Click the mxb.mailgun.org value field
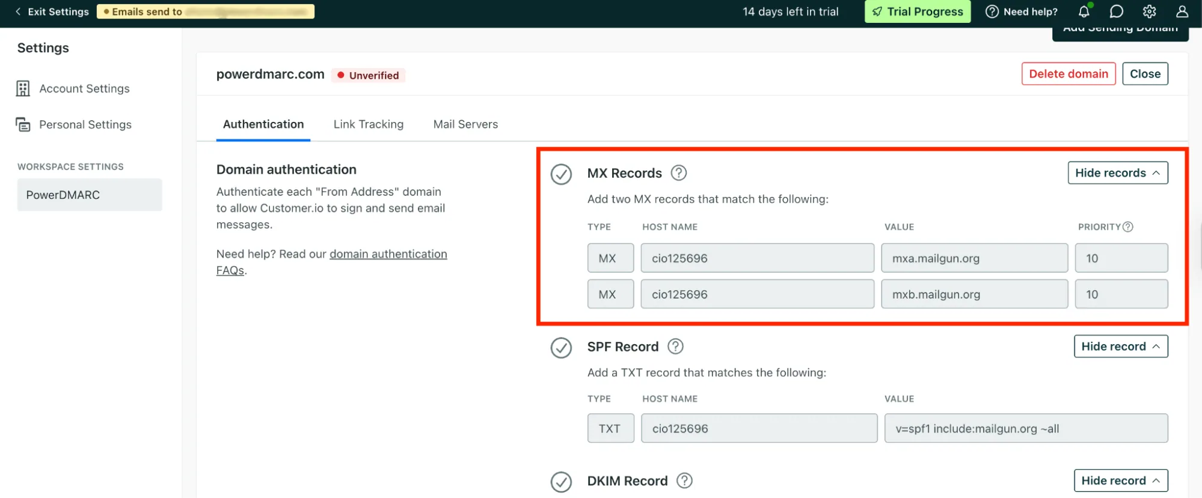The width and height of the screenshot is (1202, 498). pyautogui.click(x=974, y=294)
